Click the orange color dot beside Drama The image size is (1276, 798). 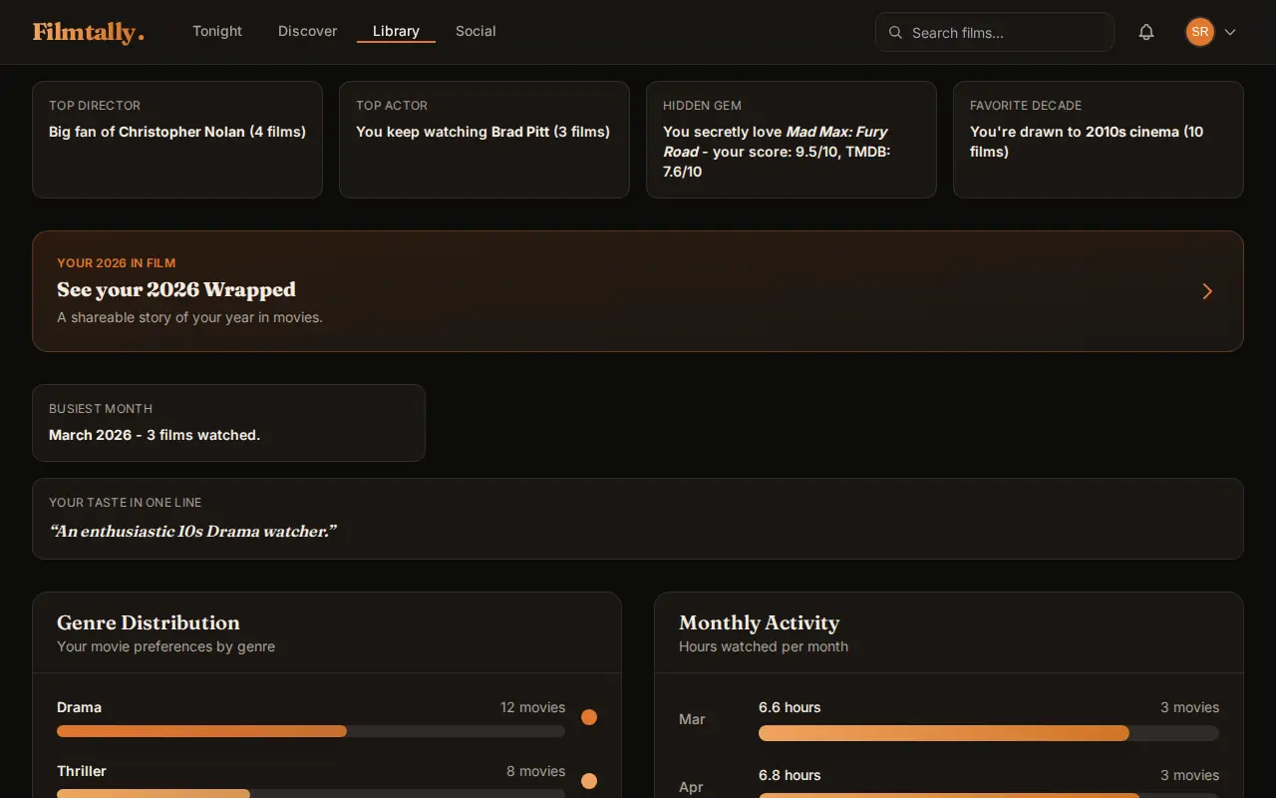click(589, 717)
